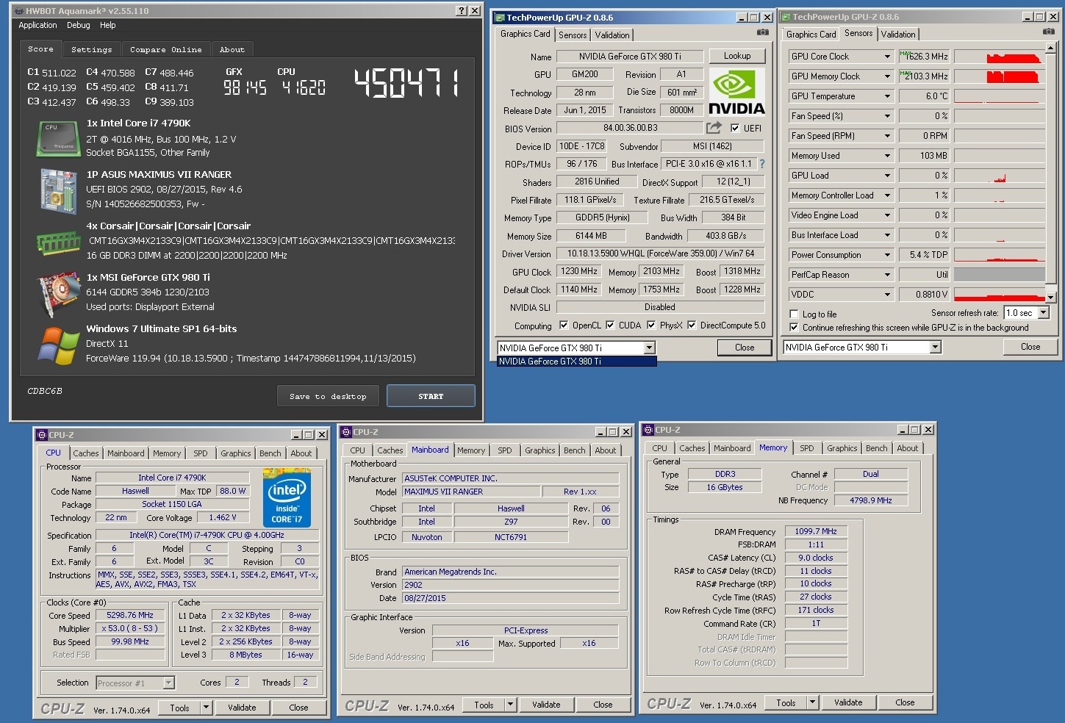Click the graphics card icon in Aquamark
Screen dimensions: 1065x723
click(59, 293)
